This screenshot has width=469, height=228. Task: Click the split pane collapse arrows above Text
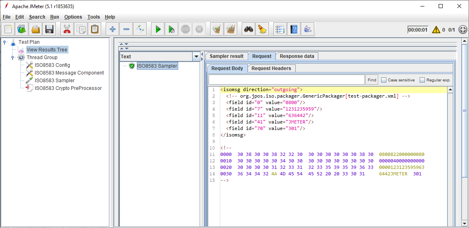(x=124, y=49)
